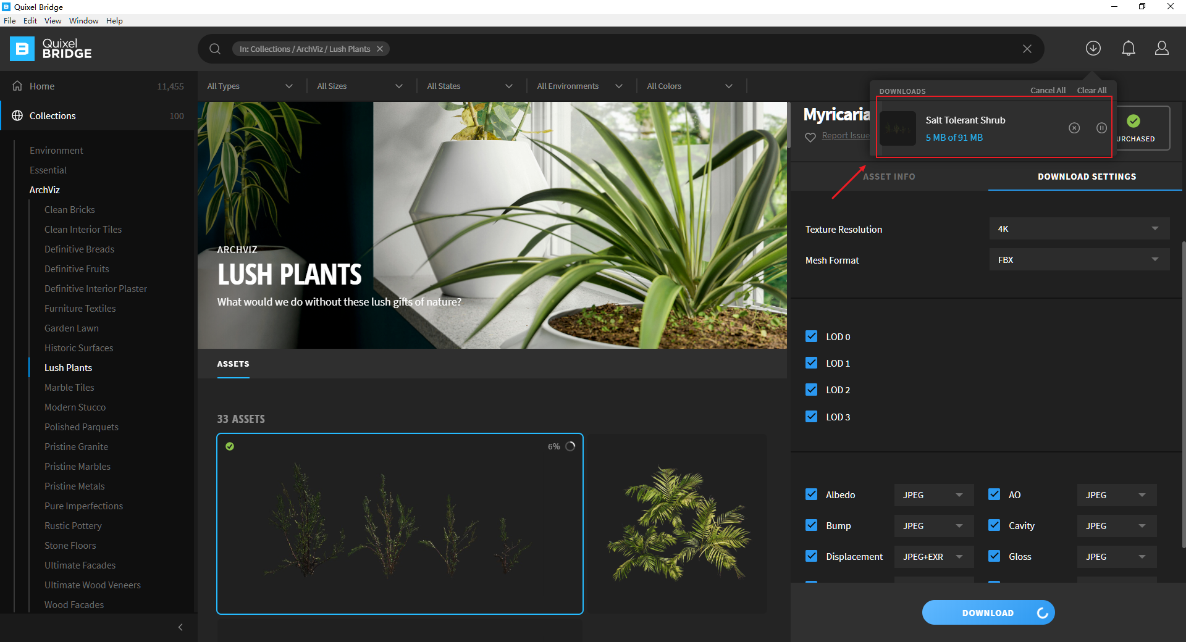This screenshot has height=642, width=1186.
Task: Switch to the Download Settings tab
Action: tap(1087, 177)
